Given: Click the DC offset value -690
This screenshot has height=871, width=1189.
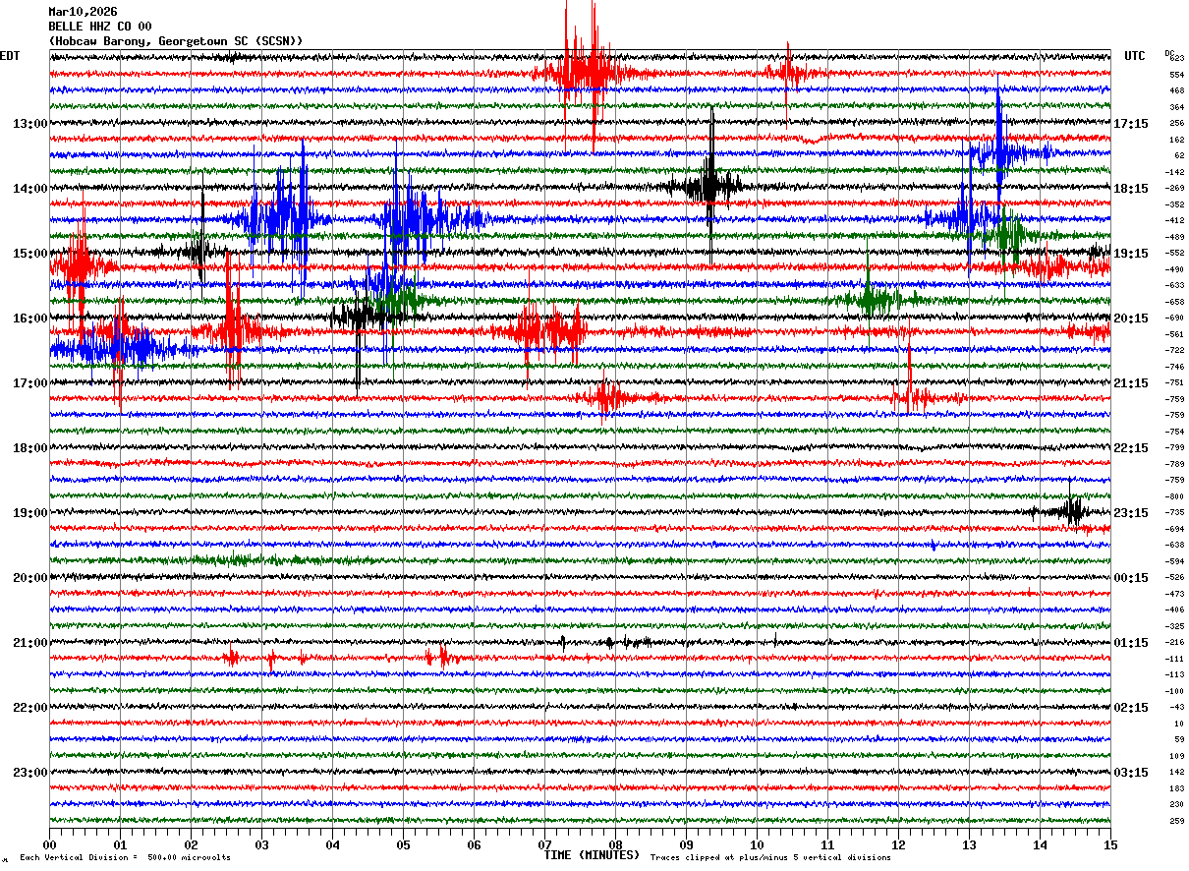Looking at the screenshot, I should 1176,319.
